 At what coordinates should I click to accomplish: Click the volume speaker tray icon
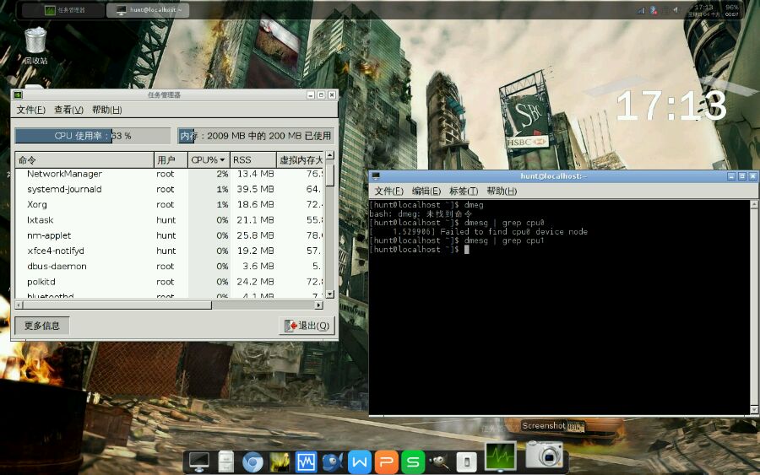pos(676,10)
